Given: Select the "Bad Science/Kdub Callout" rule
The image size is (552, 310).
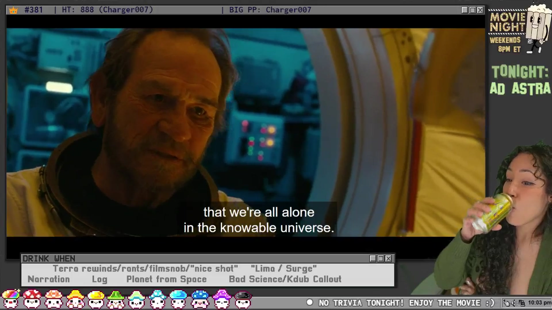Looking at the screenshot, I should click(285, 279).
